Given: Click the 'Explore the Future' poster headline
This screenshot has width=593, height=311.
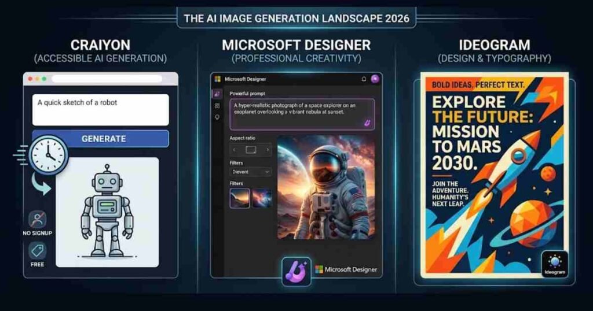Looking at the screenshot, I should (482, 132).
